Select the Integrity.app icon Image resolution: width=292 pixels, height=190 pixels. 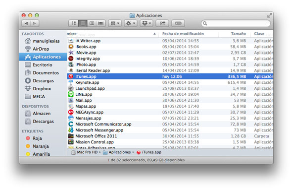tap(71, 59)
